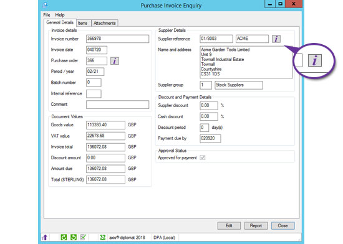Viewport: 343px width, 244px height.
Task: Open the Help menu
Action: click(60, 15)
